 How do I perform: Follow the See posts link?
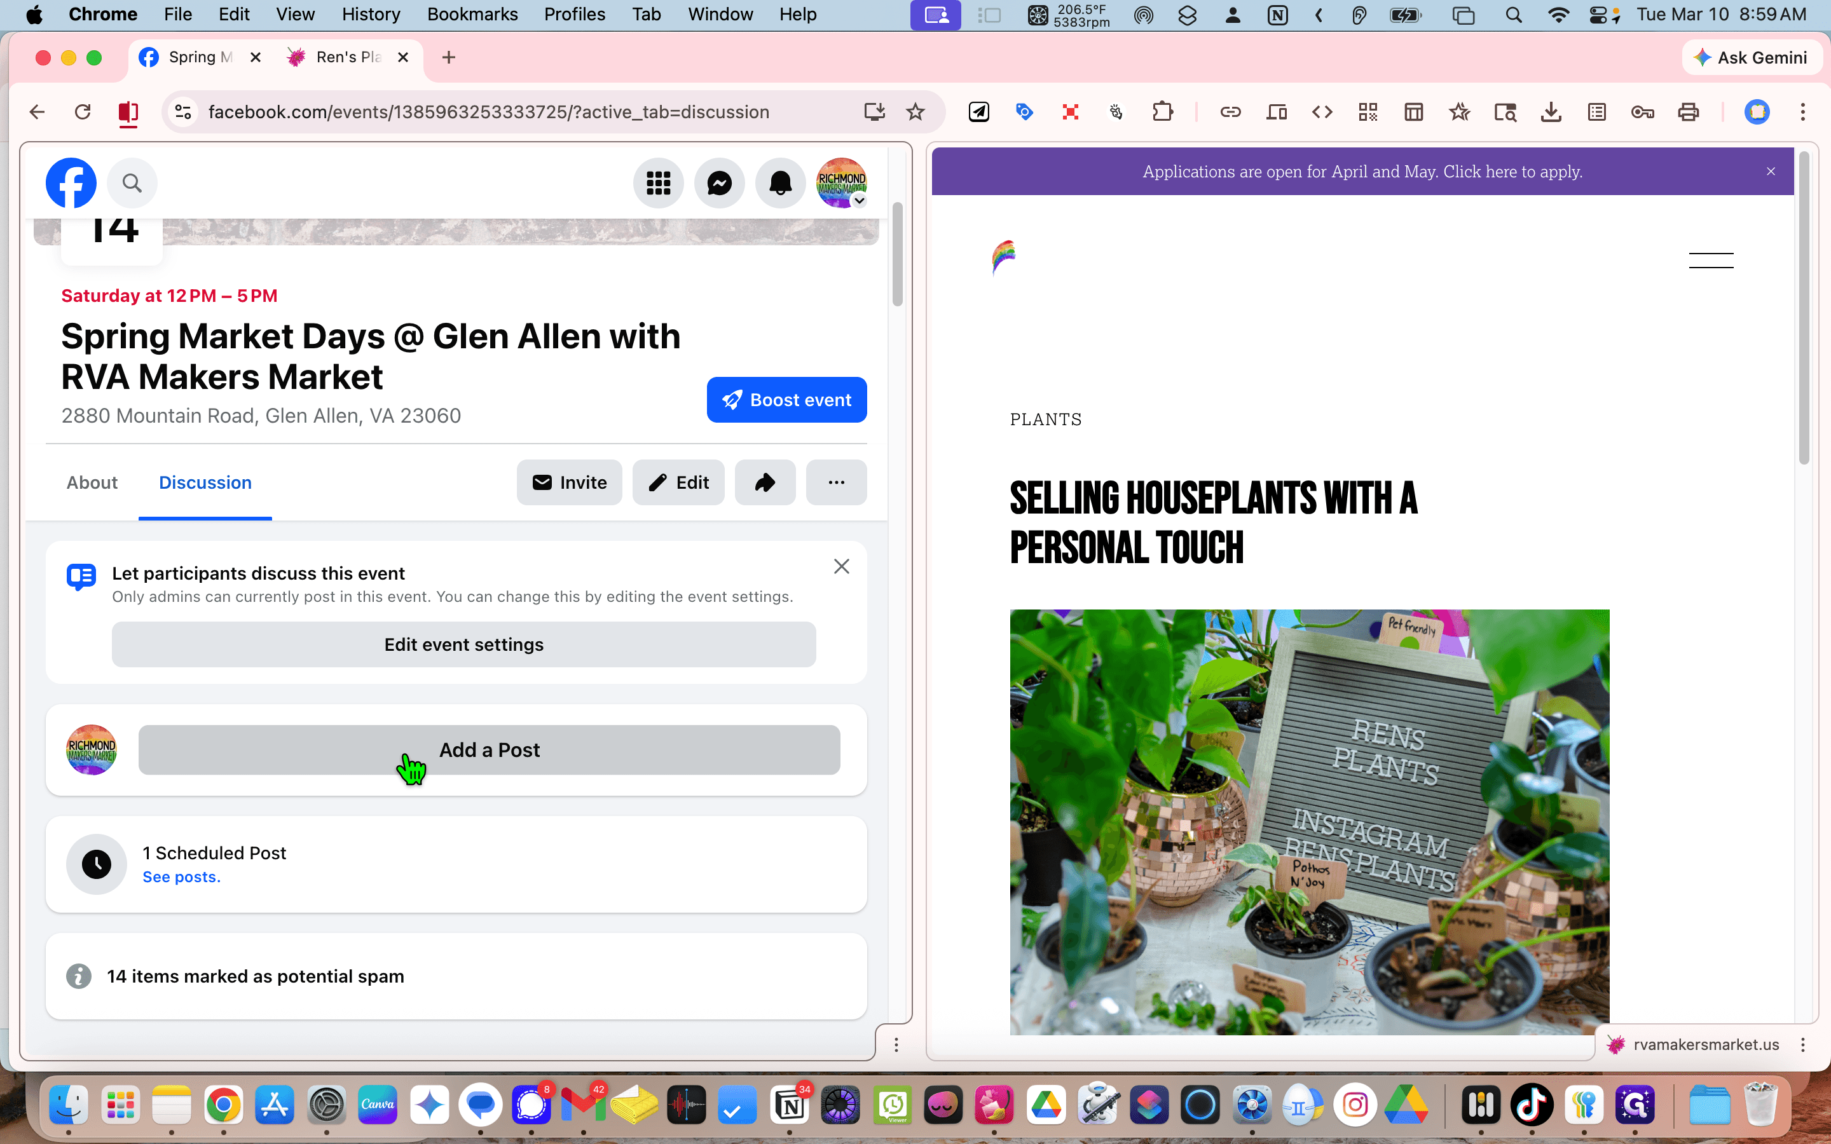click(x=182, y=876)
